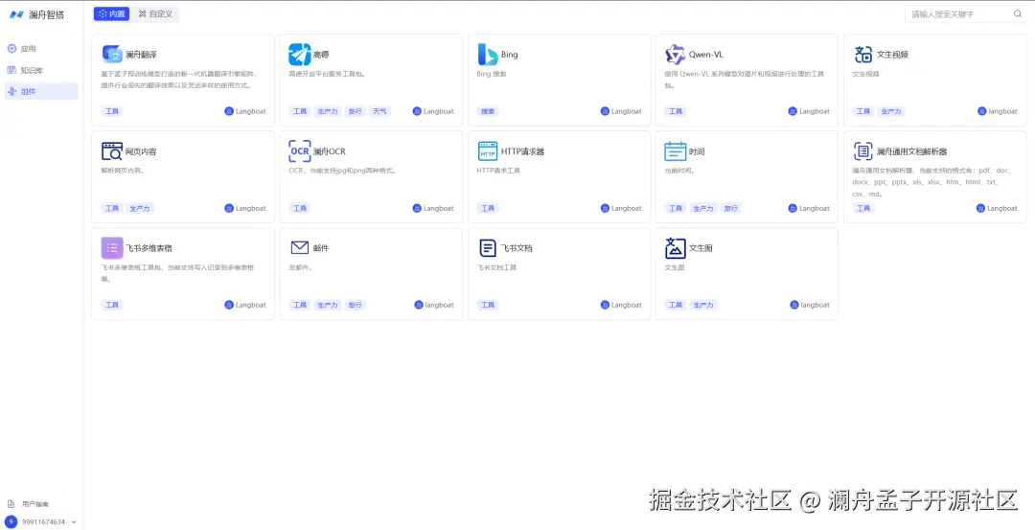1035x530 pixels.
Task: Click 生产力 tag on 文生图 card
Action: [703, 305]
